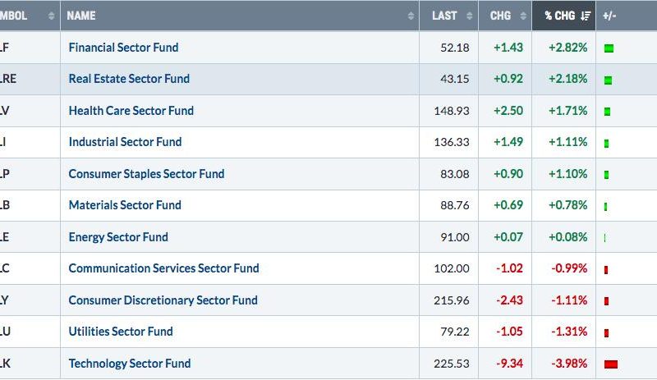Click the green bar for Financial Sector Fund

coord(609,48)
